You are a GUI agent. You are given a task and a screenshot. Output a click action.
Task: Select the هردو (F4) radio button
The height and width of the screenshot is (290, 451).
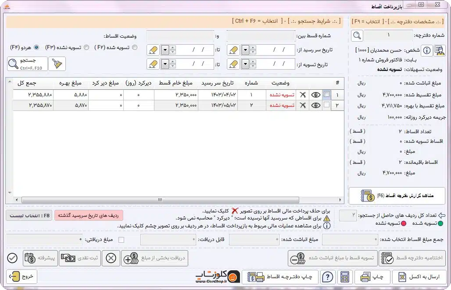[x=36, y=47]
